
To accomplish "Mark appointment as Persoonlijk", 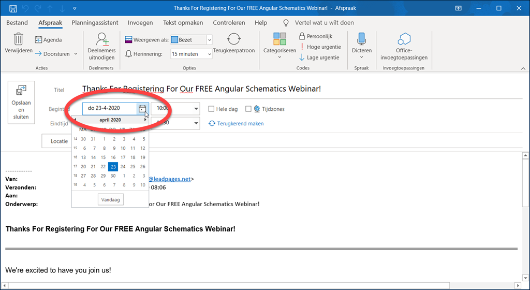I will point(316,36).
